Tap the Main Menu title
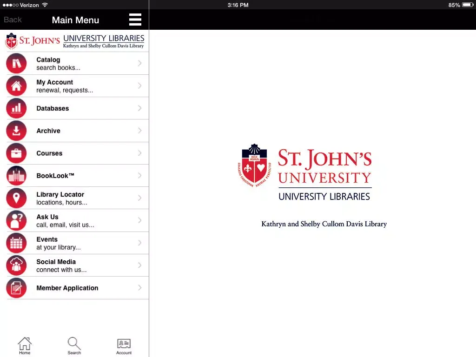The height and width of the screenshot is (357, 476). (75, 20)
